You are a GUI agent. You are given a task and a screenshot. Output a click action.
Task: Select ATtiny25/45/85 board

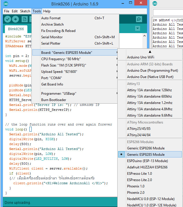[x=150, y=129]
